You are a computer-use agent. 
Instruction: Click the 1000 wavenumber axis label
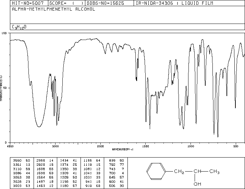pos(191,146)
